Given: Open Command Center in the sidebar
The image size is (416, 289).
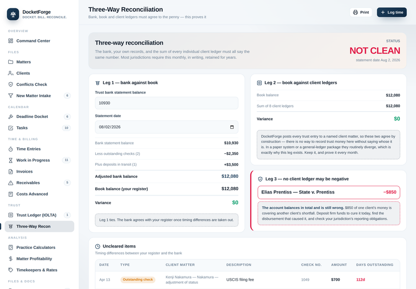Looking at the screenshot, I should pyautogui.click(x=40, y=41).
